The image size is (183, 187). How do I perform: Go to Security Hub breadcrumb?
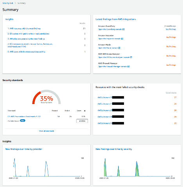click(x=8, y=3)
